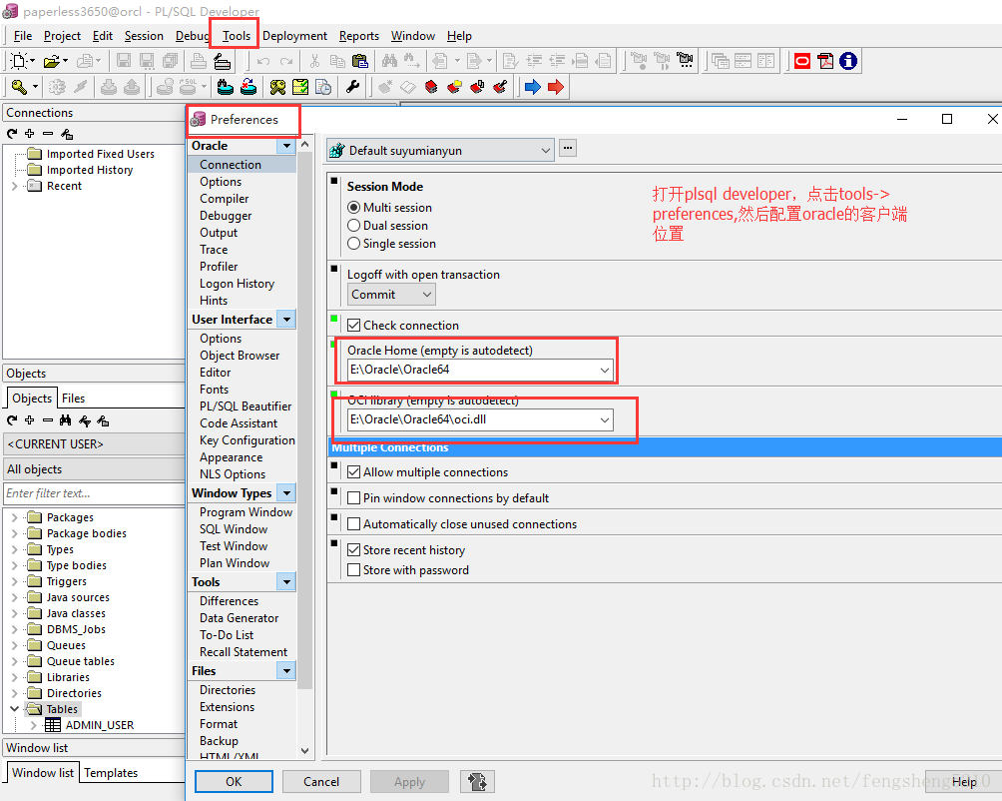
Task: Select Logon History in preferences list
Action: tap(237, 284)
